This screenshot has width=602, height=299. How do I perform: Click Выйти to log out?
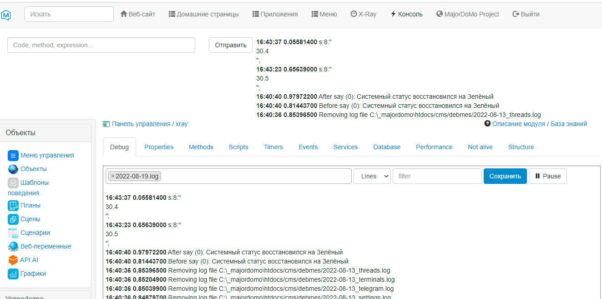point(526,14)
